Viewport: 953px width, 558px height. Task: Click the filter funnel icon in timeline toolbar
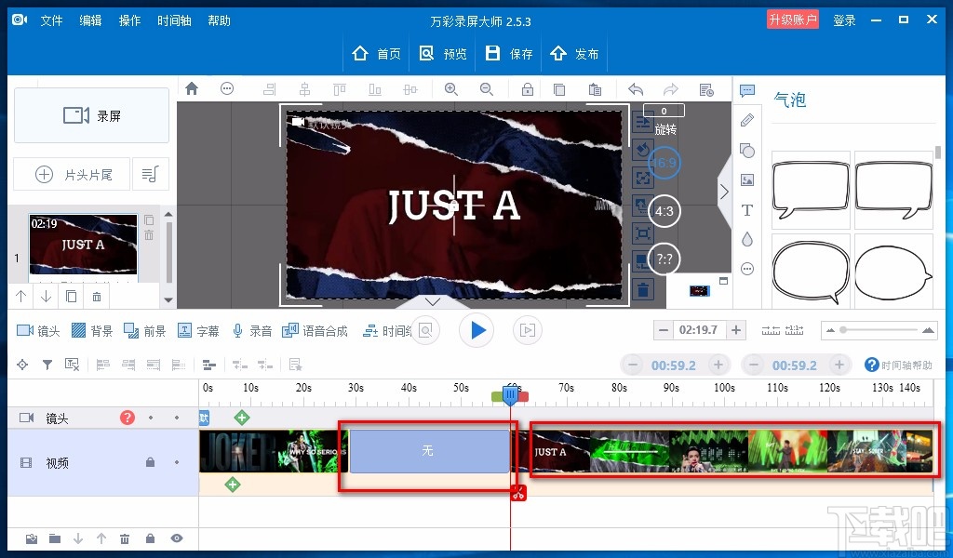[47, 365]
